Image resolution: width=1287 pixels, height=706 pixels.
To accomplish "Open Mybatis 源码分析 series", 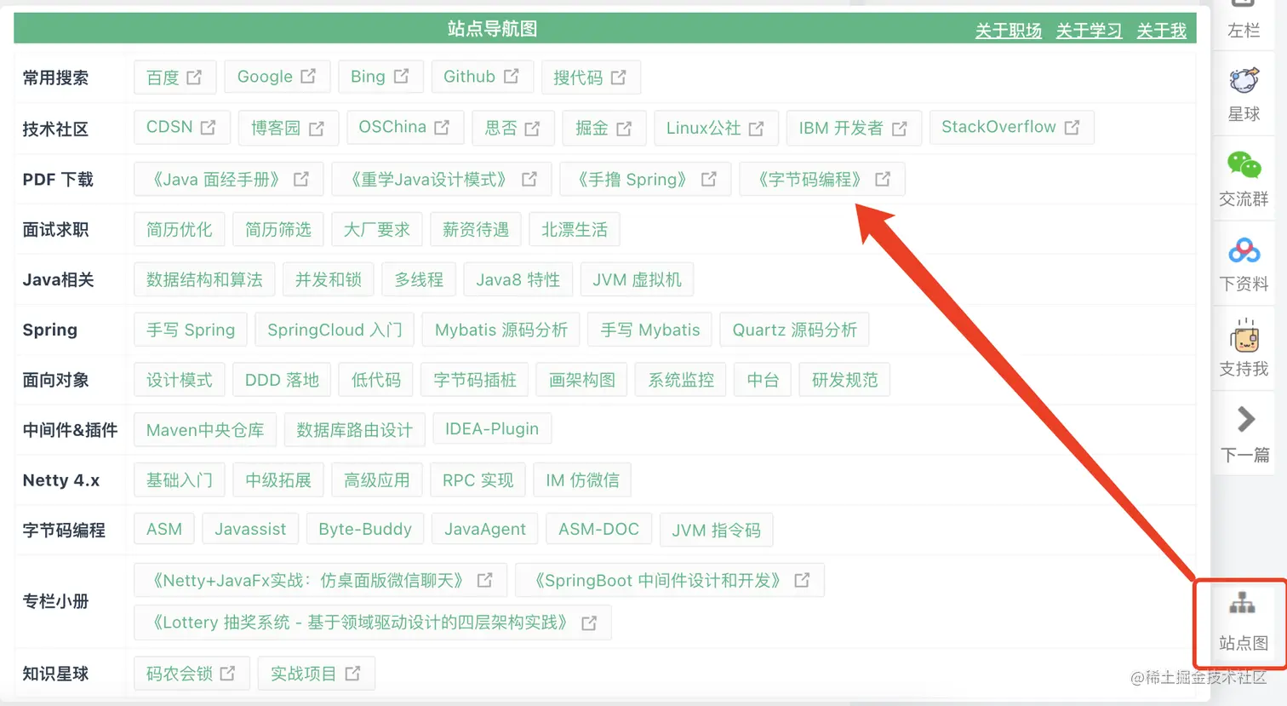I will click(500, 330).
